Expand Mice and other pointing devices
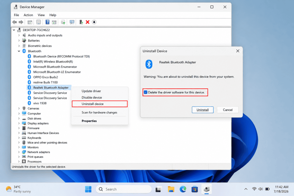Screen dimensions: 294x196 pyautogui.click(x=19, y=143)
